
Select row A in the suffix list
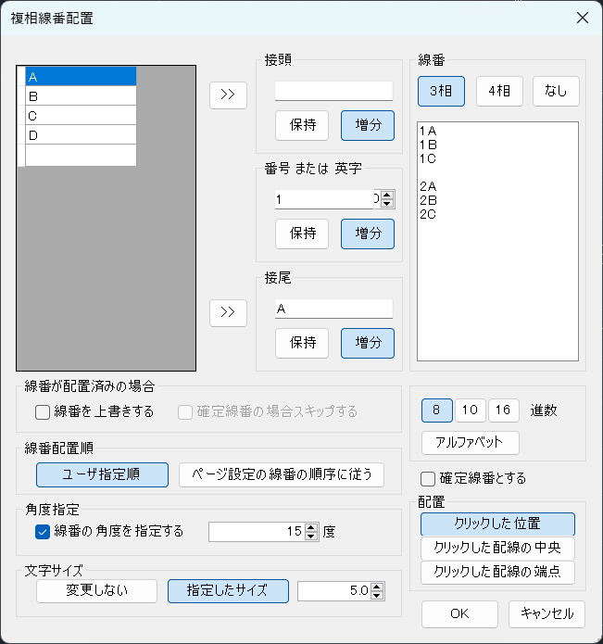point(81,76)
